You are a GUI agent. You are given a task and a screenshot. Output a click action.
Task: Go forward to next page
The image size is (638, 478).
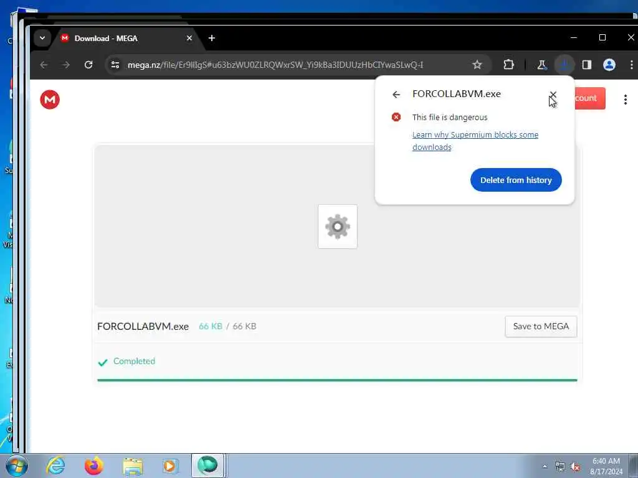tap(66, 65)
